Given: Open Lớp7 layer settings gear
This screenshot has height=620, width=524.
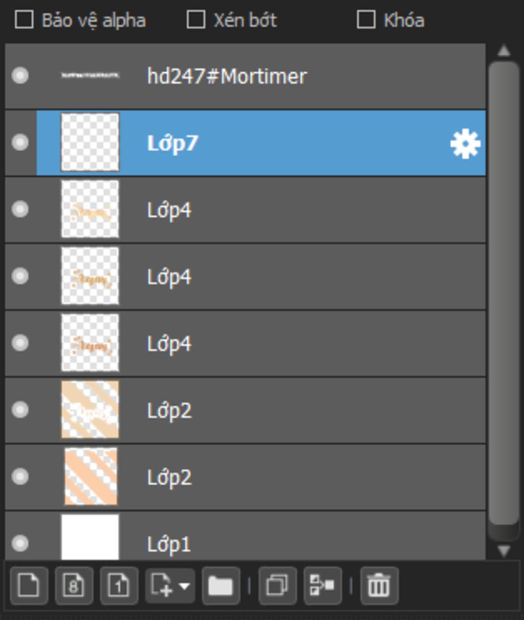Looking at the screenshot, I should [465, 144].
